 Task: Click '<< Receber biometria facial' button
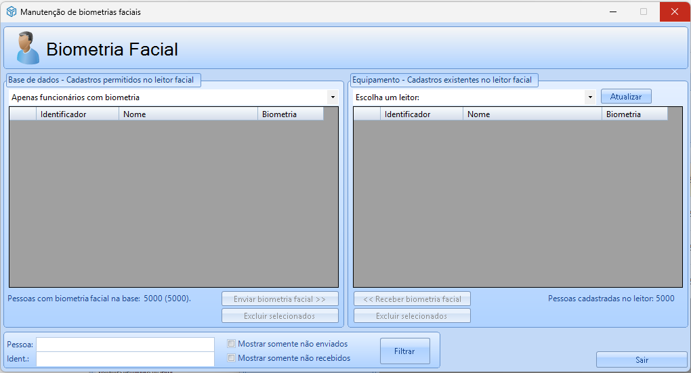(x=412, y=299)
